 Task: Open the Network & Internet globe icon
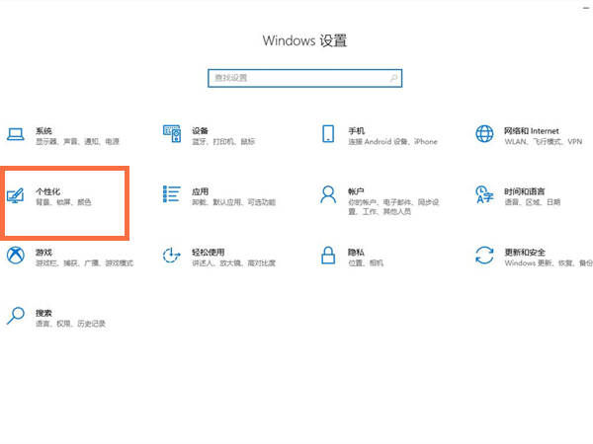[484, 133]
